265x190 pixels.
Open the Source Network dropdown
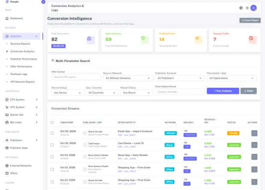point(128,78)
